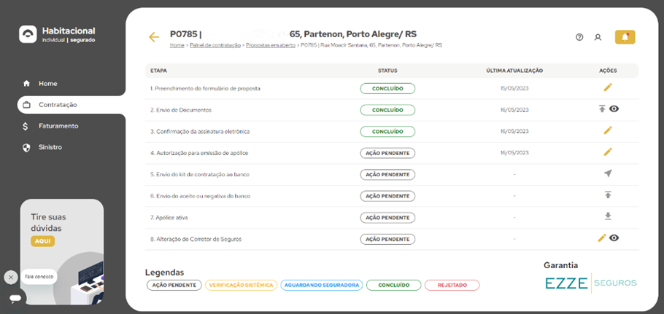Click the Fale conosco label

[x=39, y=276]
